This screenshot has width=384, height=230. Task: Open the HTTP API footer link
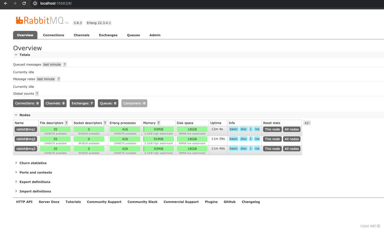(24, 202)
